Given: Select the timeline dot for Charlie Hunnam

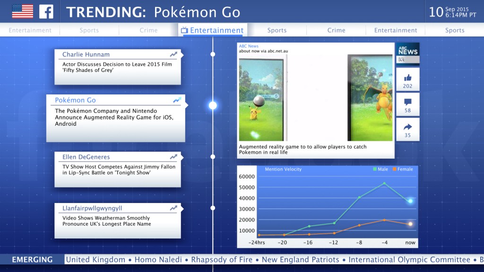Looking at the screenshot, I should click(213, 54).
